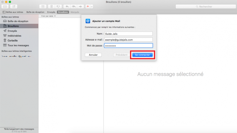
Task: Toggle the Boîtes aux lettres sidebar button
Action: tap(12, 12)
